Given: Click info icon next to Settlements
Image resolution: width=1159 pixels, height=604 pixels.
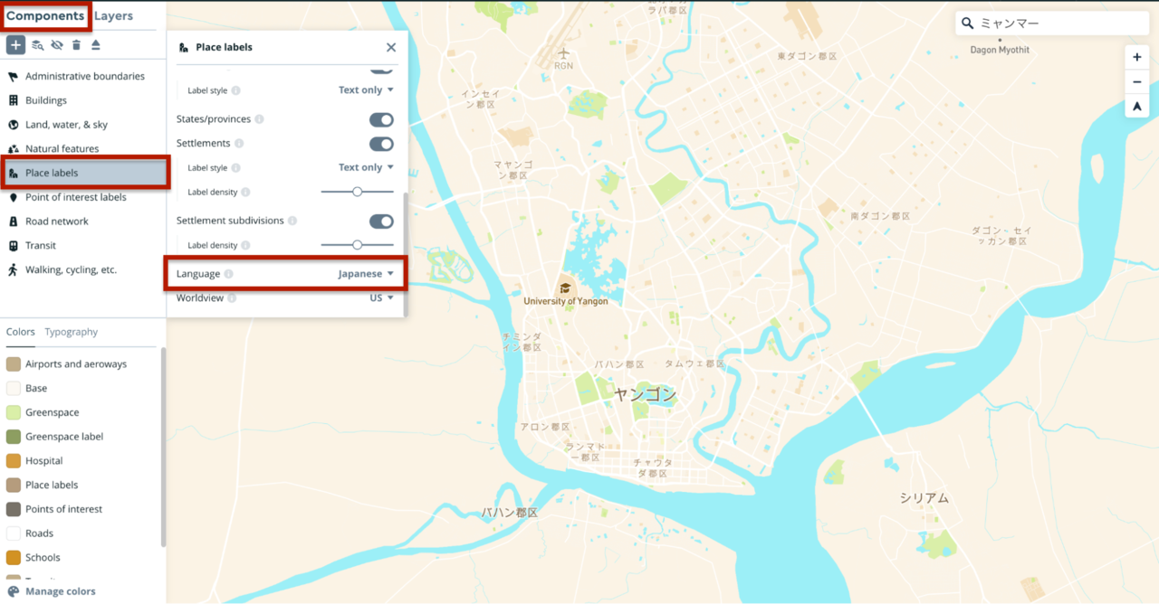Looking at the screenshot, I should point(238,144).
